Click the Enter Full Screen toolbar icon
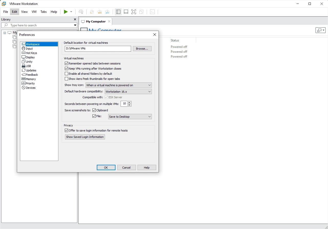The image size is (328, 229). [x=134, y=12]
